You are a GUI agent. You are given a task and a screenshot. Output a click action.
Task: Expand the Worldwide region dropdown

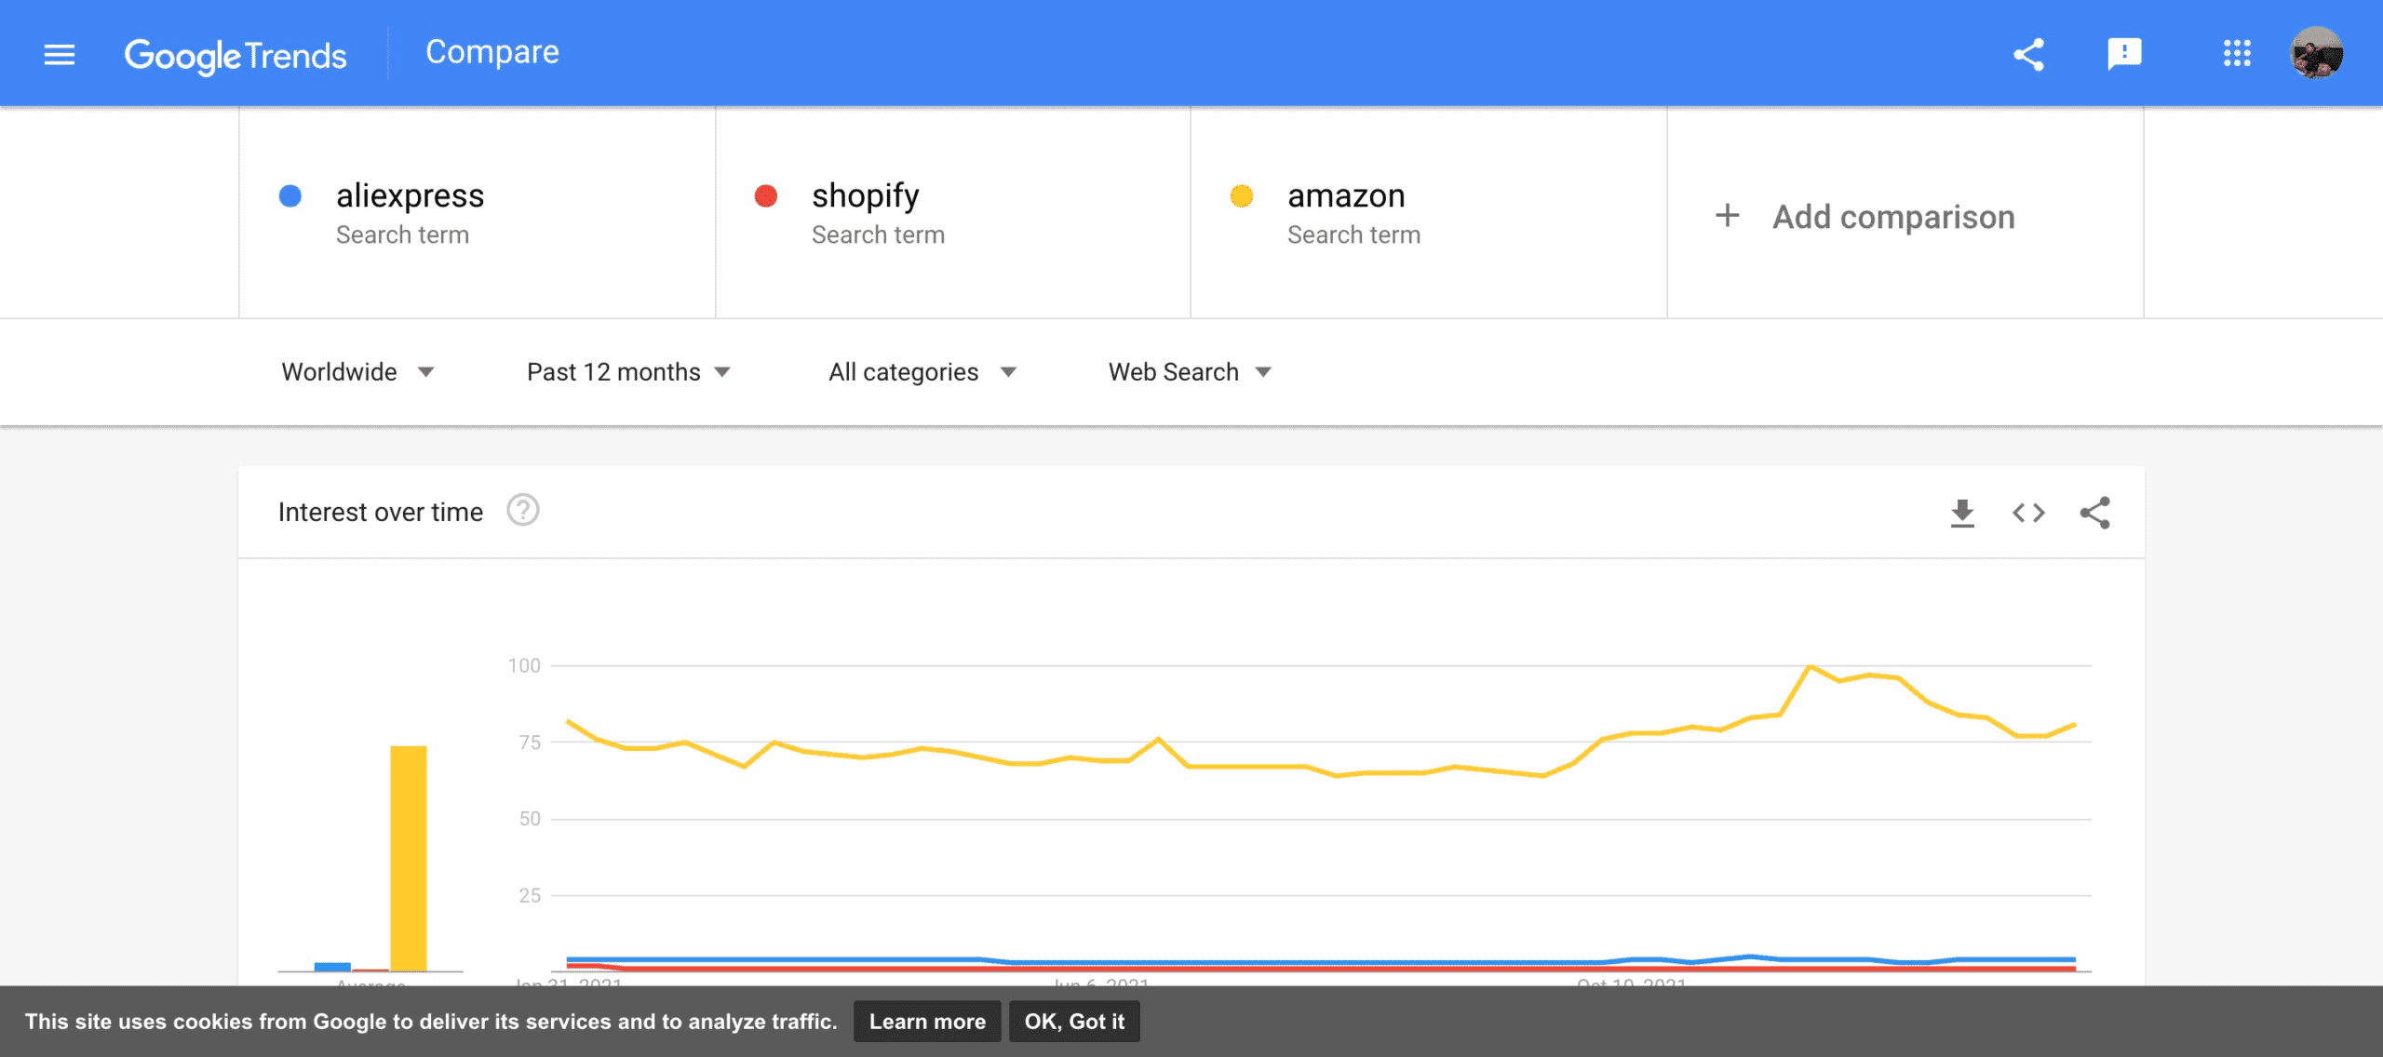(x=358, y=372)
